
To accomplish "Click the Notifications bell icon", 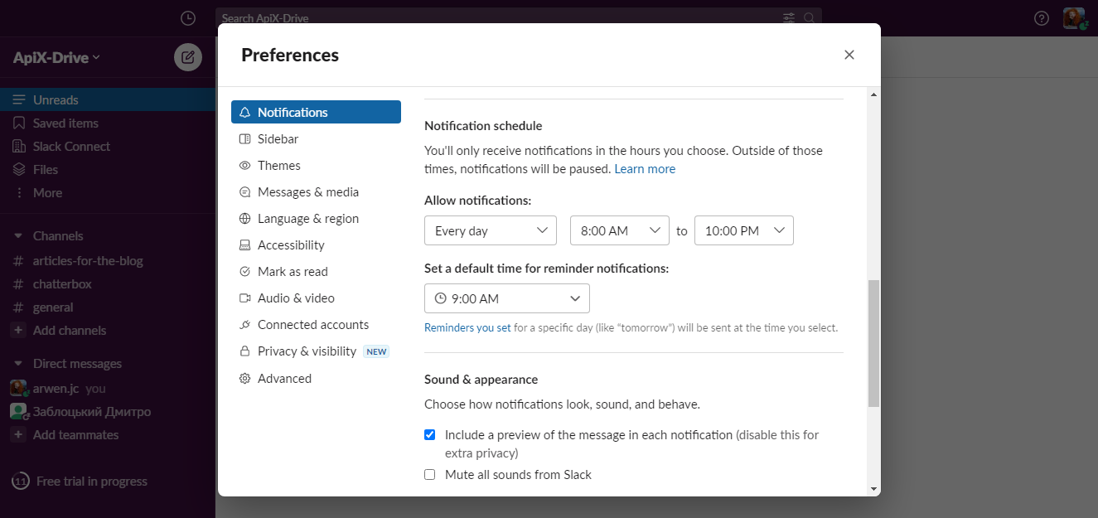I will [x=244, y=112].
